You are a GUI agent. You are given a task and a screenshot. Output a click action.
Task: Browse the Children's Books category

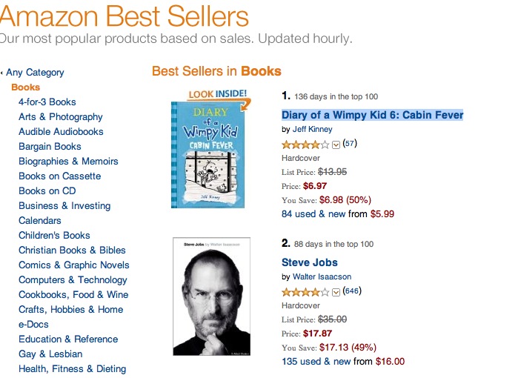(x=54, y=235)
